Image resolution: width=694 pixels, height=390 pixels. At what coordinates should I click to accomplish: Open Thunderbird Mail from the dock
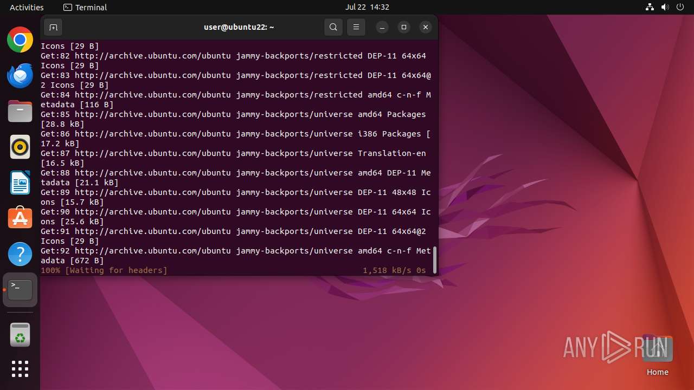click(x=20, y=75)
